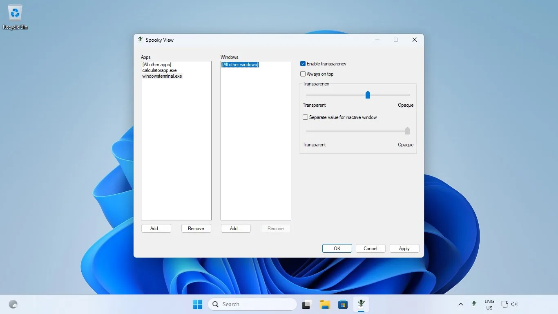
Task: Click the Apply button
Action: pyautogui.click(x=404, y=249)
